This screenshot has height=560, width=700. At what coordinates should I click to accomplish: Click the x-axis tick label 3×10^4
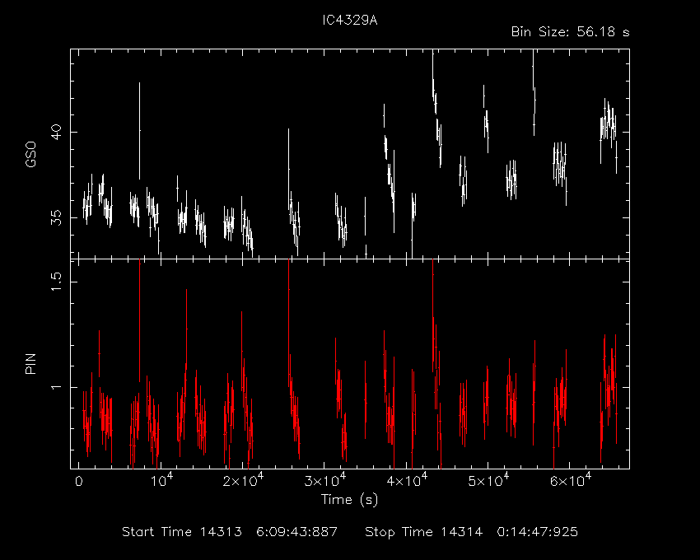click(x=325, y=480)
